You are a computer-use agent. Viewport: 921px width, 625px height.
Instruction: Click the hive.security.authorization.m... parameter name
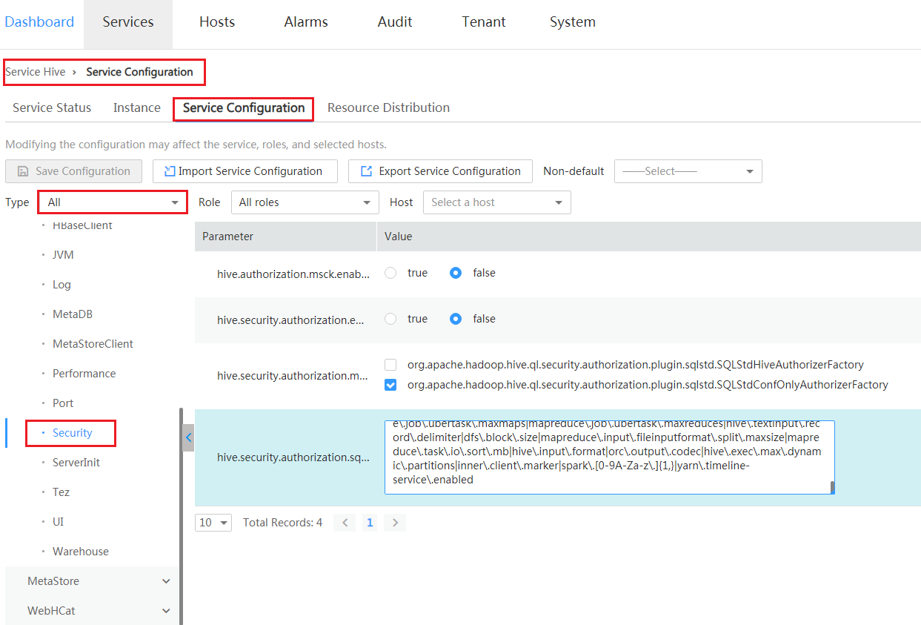coord(293,376)
